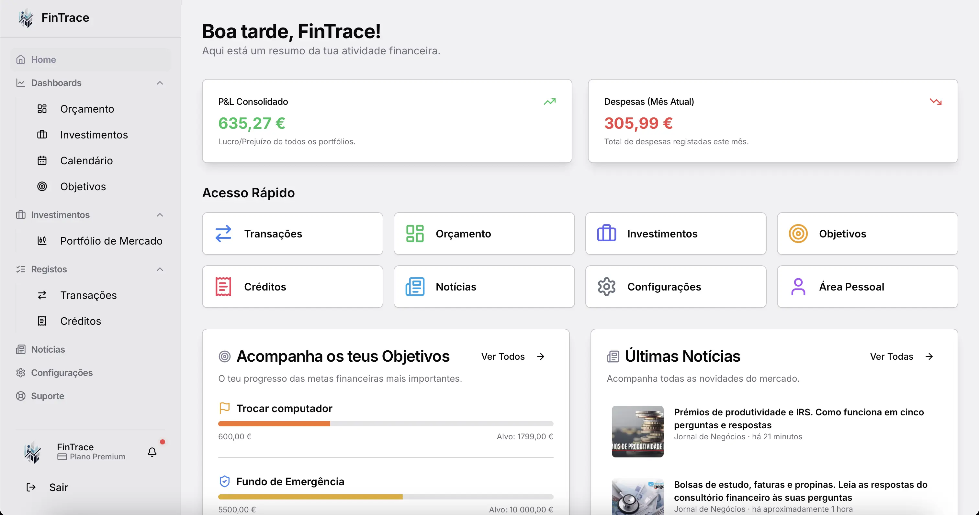This screenshot has height=515, width=979.
Task: Open the Notícias newspaper icon
Action: click(x=415, y=287)
